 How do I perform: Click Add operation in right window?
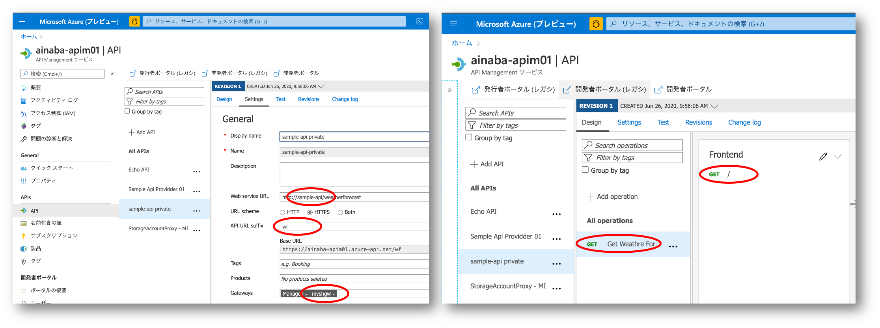click(612, 197)
